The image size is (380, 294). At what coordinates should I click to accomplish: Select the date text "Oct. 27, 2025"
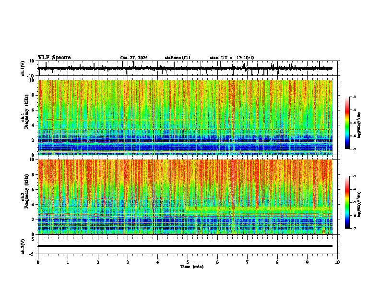[x=134, y=58]
